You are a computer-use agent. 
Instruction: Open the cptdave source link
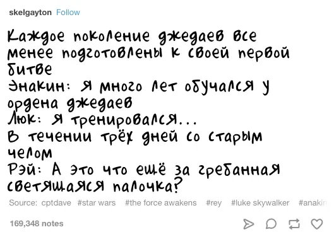click(x=56, y=203)
